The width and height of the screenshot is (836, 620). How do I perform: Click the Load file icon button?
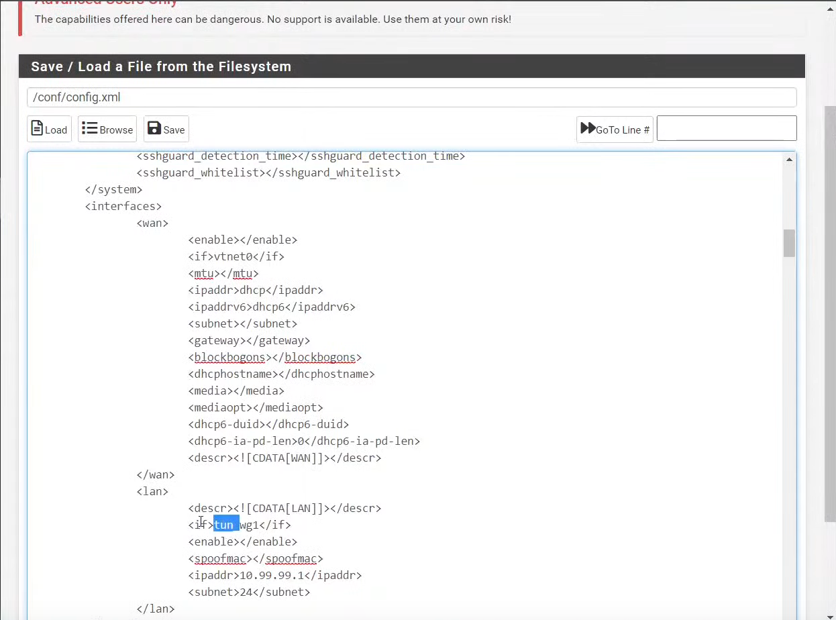coord(49,129)
